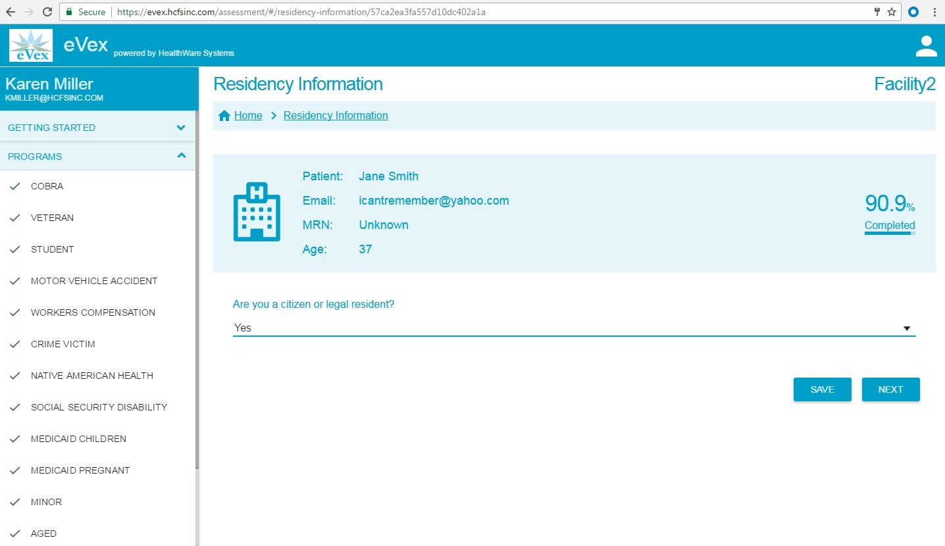Click the NEXT button
945x546 pixels.
point(890,389)
